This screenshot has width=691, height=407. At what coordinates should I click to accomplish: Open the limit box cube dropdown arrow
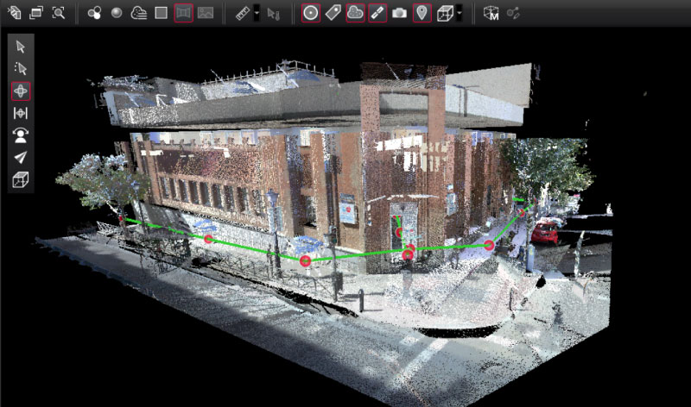pos(460,14)
